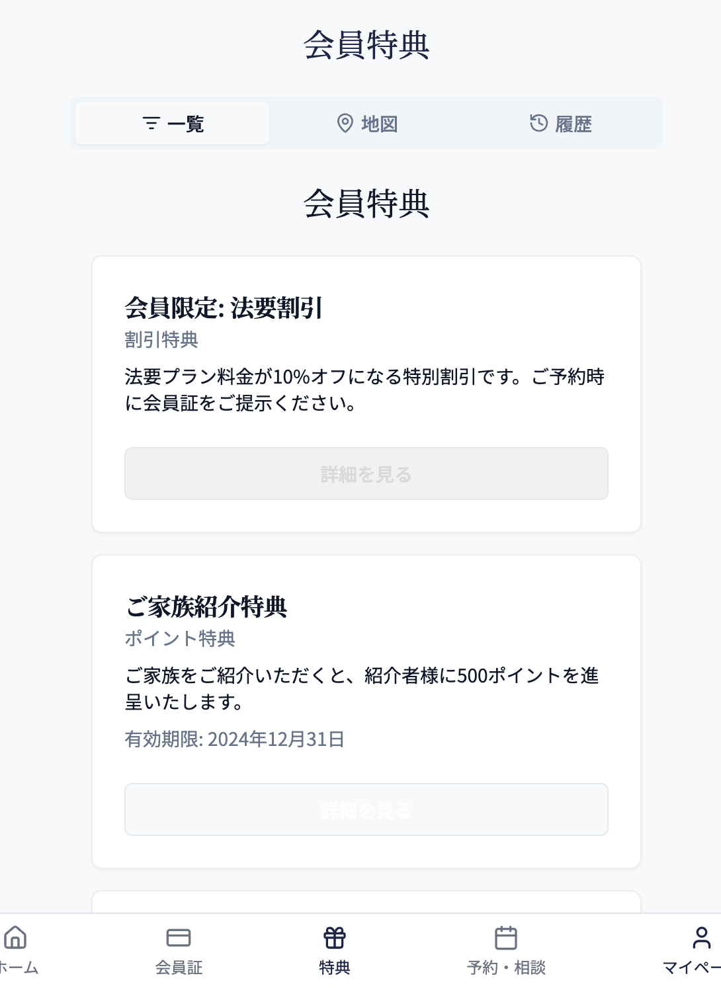Open the 履歴 tab label
721x988 pixels.
[x=573, y=124]
